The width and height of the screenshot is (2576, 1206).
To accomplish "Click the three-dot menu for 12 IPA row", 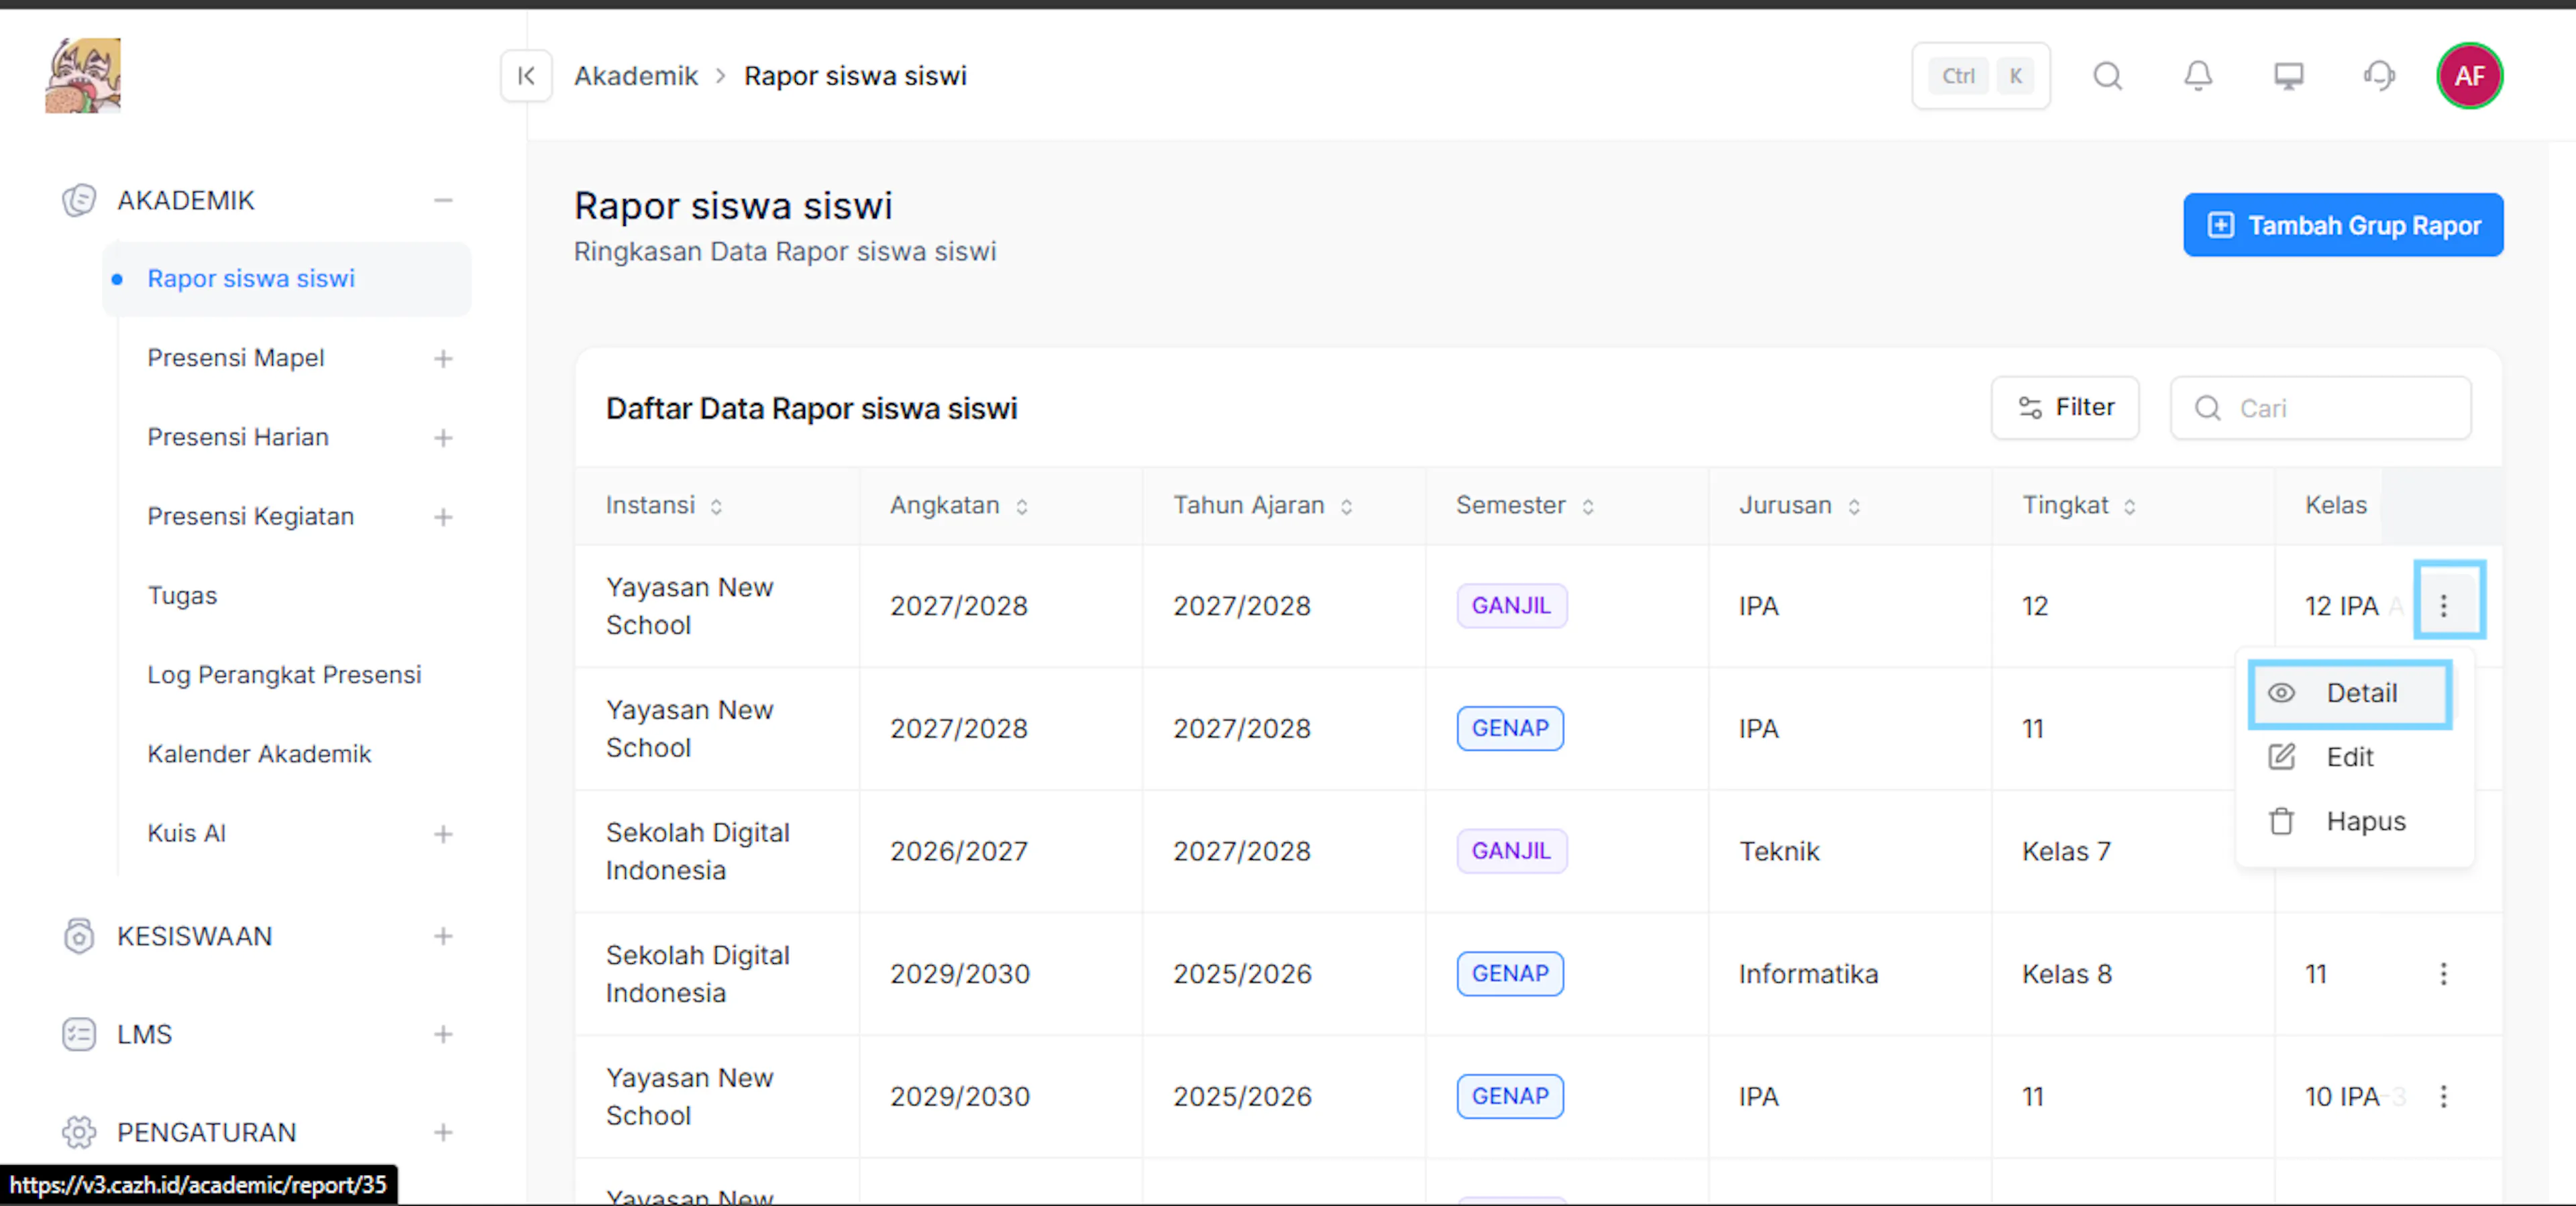I will pos(2444,606).
